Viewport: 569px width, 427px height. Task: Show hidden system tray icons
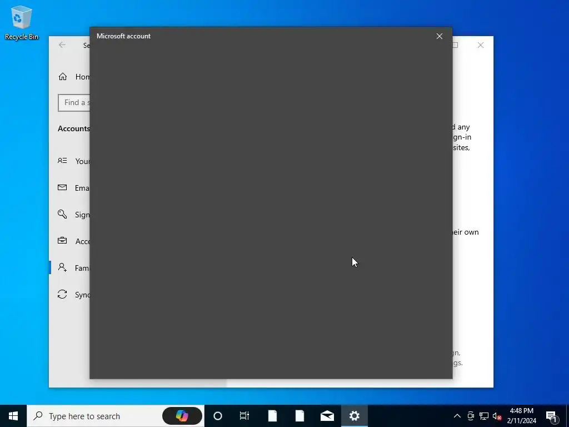(457, 416)
